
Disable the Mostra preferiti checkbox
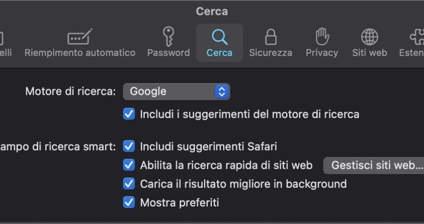tap(129, 202)
